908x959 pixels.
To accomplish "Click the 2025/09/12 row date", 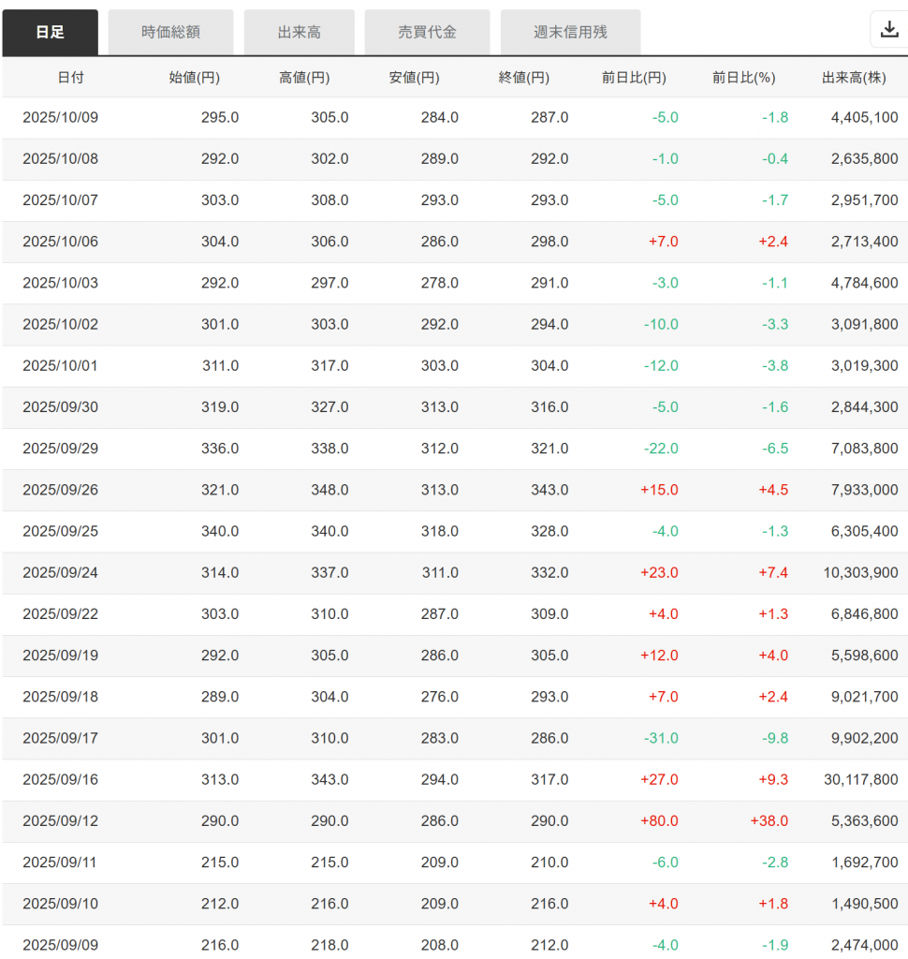I will coord(60,821).
